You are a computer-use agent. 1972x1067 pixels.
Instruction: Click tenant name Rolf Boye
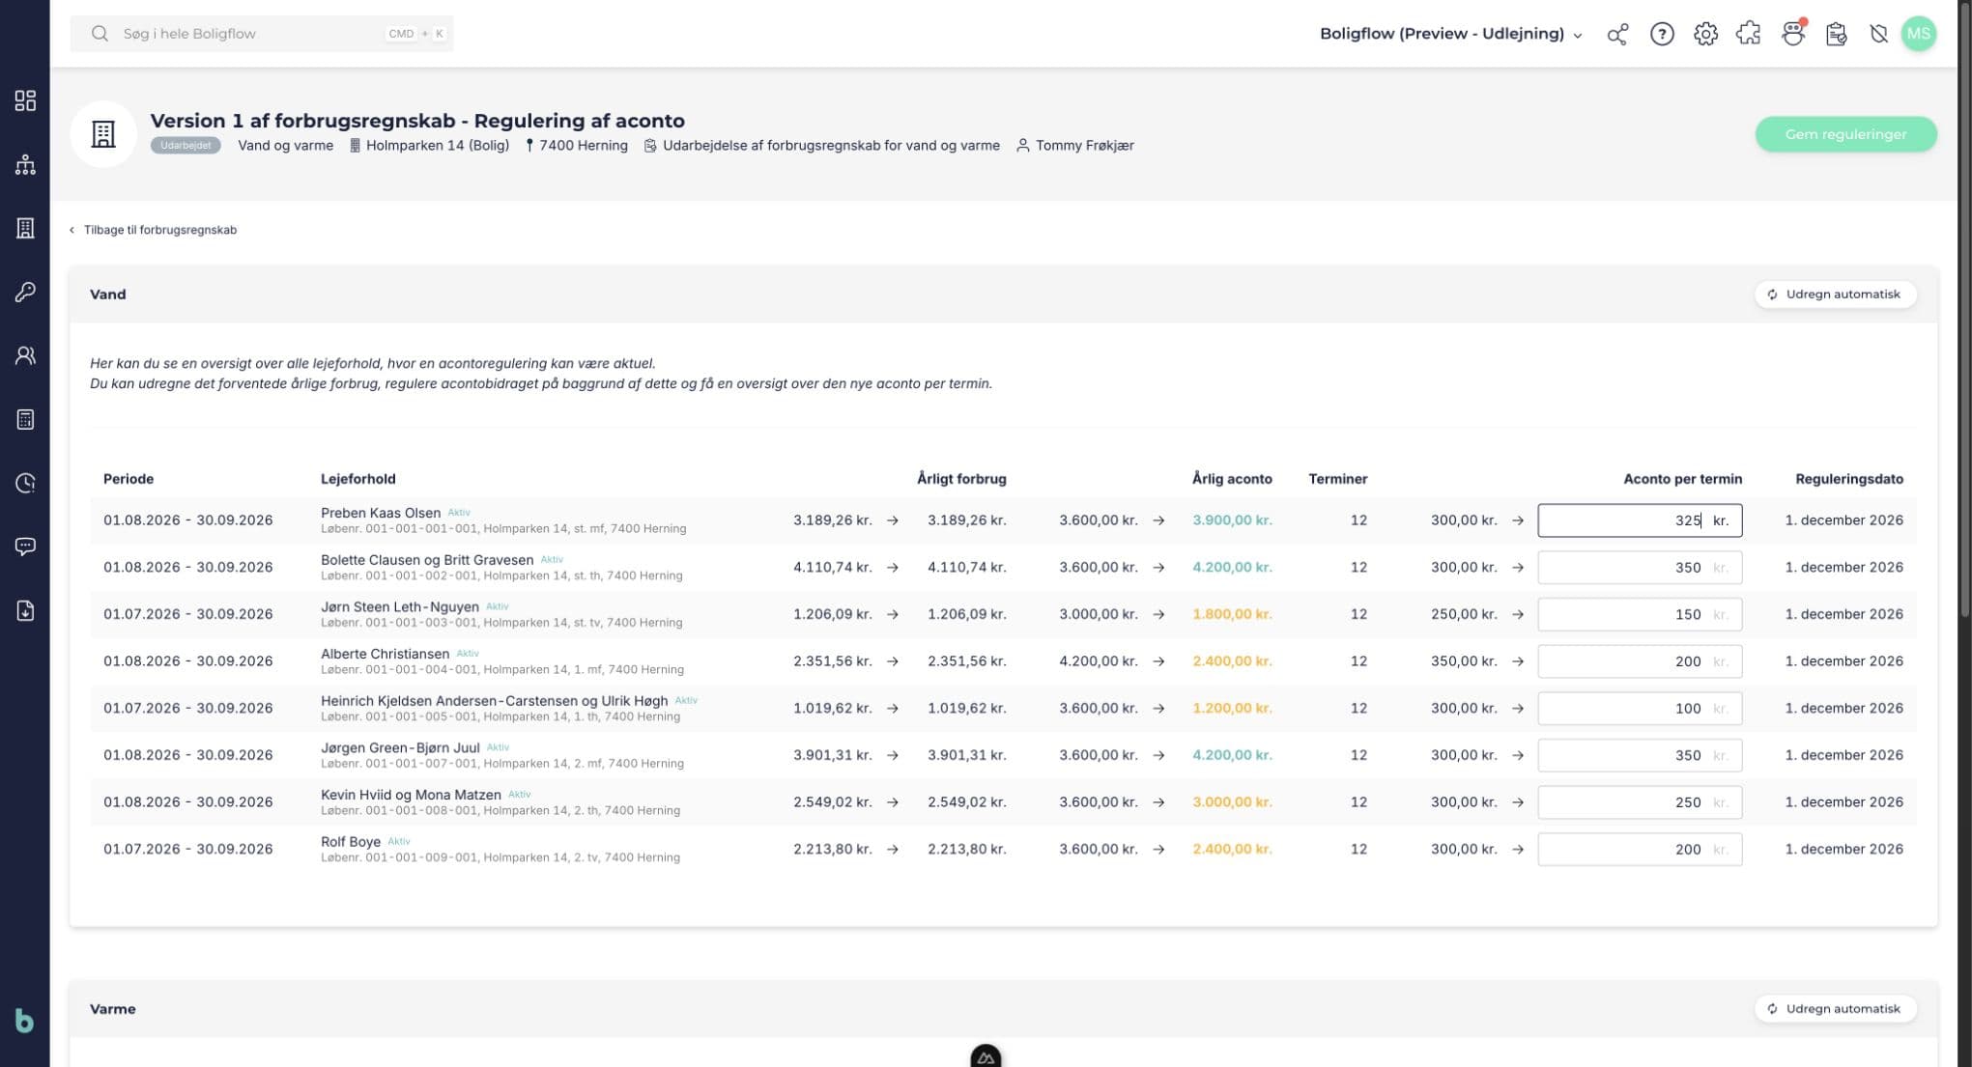click(351, 842)
